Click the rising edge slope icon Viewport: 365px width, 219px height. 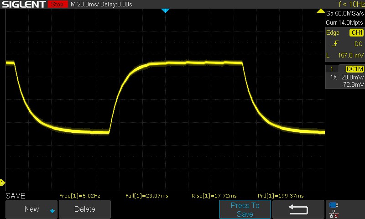pos(335,43)
